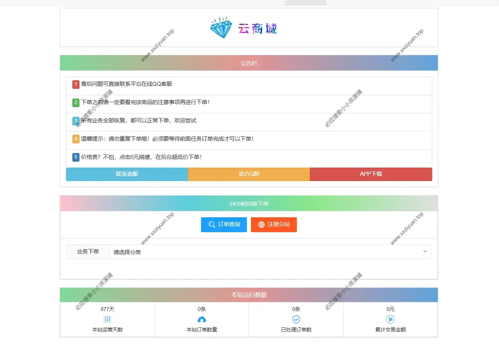Click the orange 注册分站 button
499x352 pixels.
tap(274, 224)
